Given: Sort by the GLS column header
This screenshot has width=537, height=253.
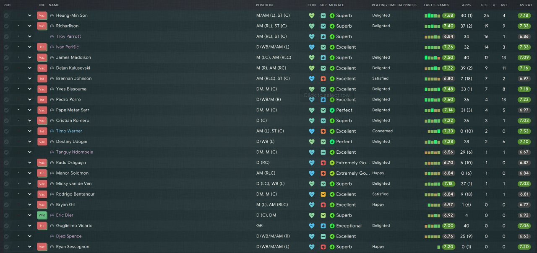Looking at the screenshot, I should pos(484,5).
